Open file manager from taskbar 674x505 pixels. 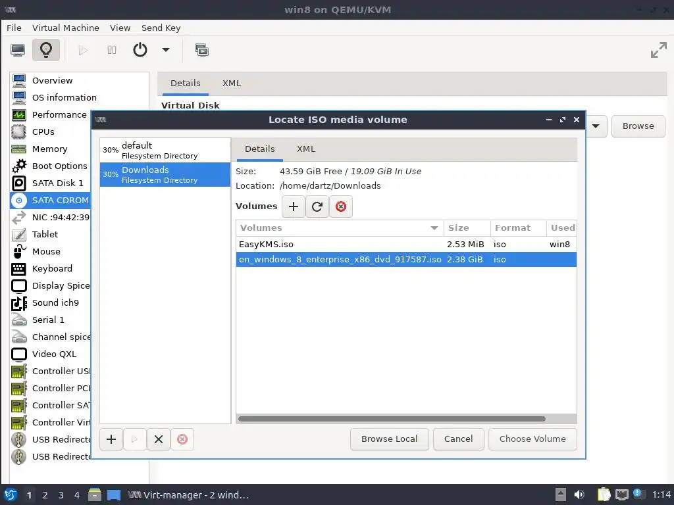pyautogui.click(x=95, y=495)
